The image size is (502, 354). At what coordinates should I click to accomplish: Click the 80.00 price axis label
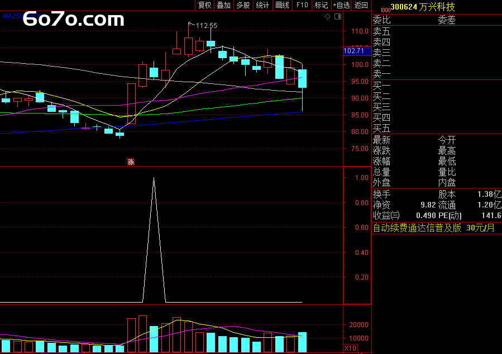360,131
